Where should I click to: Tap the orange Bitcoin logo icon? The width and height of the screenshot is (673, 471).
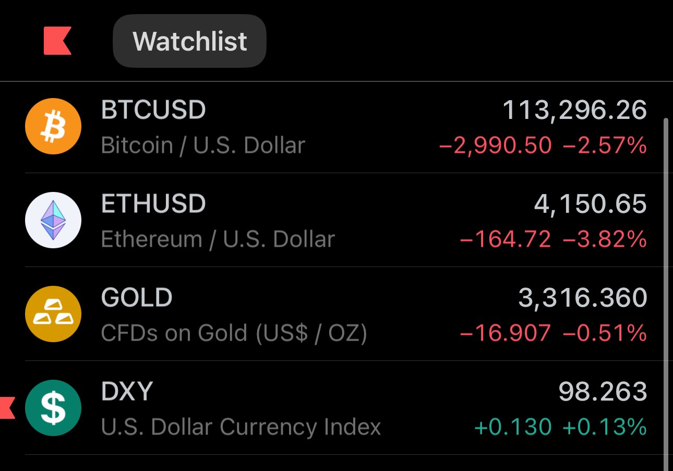pyautogui.click(x=53, y=126)
